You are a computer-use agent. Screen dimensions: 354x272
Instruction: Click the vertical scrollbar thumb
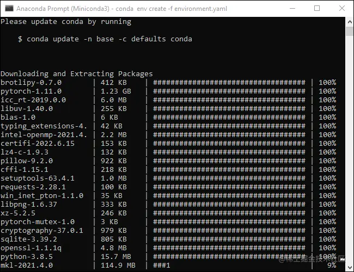point(350,31)
